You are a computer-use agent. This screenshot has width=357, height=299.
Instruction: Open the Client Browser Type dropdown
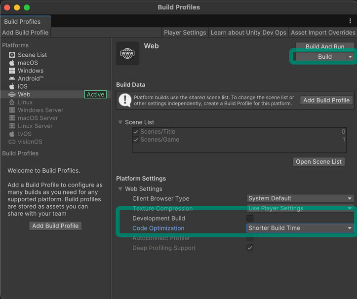300,198
